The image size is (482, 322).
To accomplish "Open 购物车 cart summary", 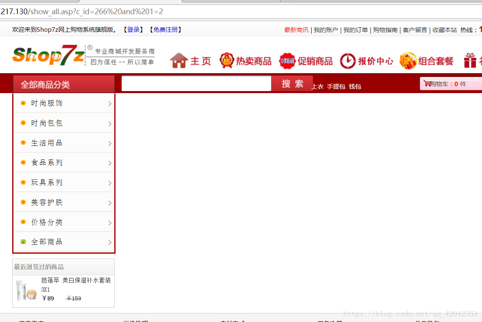I will (451, 84).
